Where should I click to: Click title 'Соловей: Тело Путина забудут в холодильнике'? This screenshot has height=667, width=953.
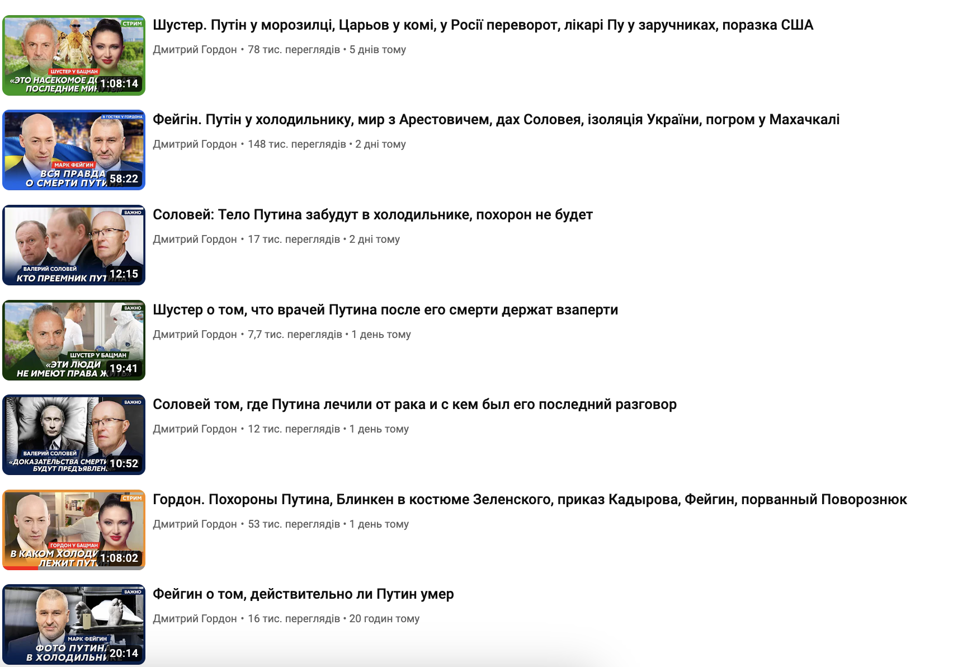pyautogui.click(x=372, y=215)
